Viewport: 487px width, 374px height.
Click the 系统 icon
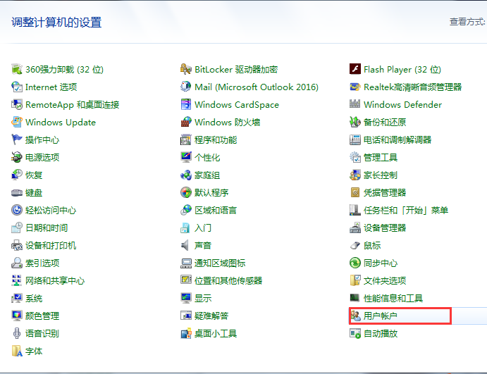point(17,298)
